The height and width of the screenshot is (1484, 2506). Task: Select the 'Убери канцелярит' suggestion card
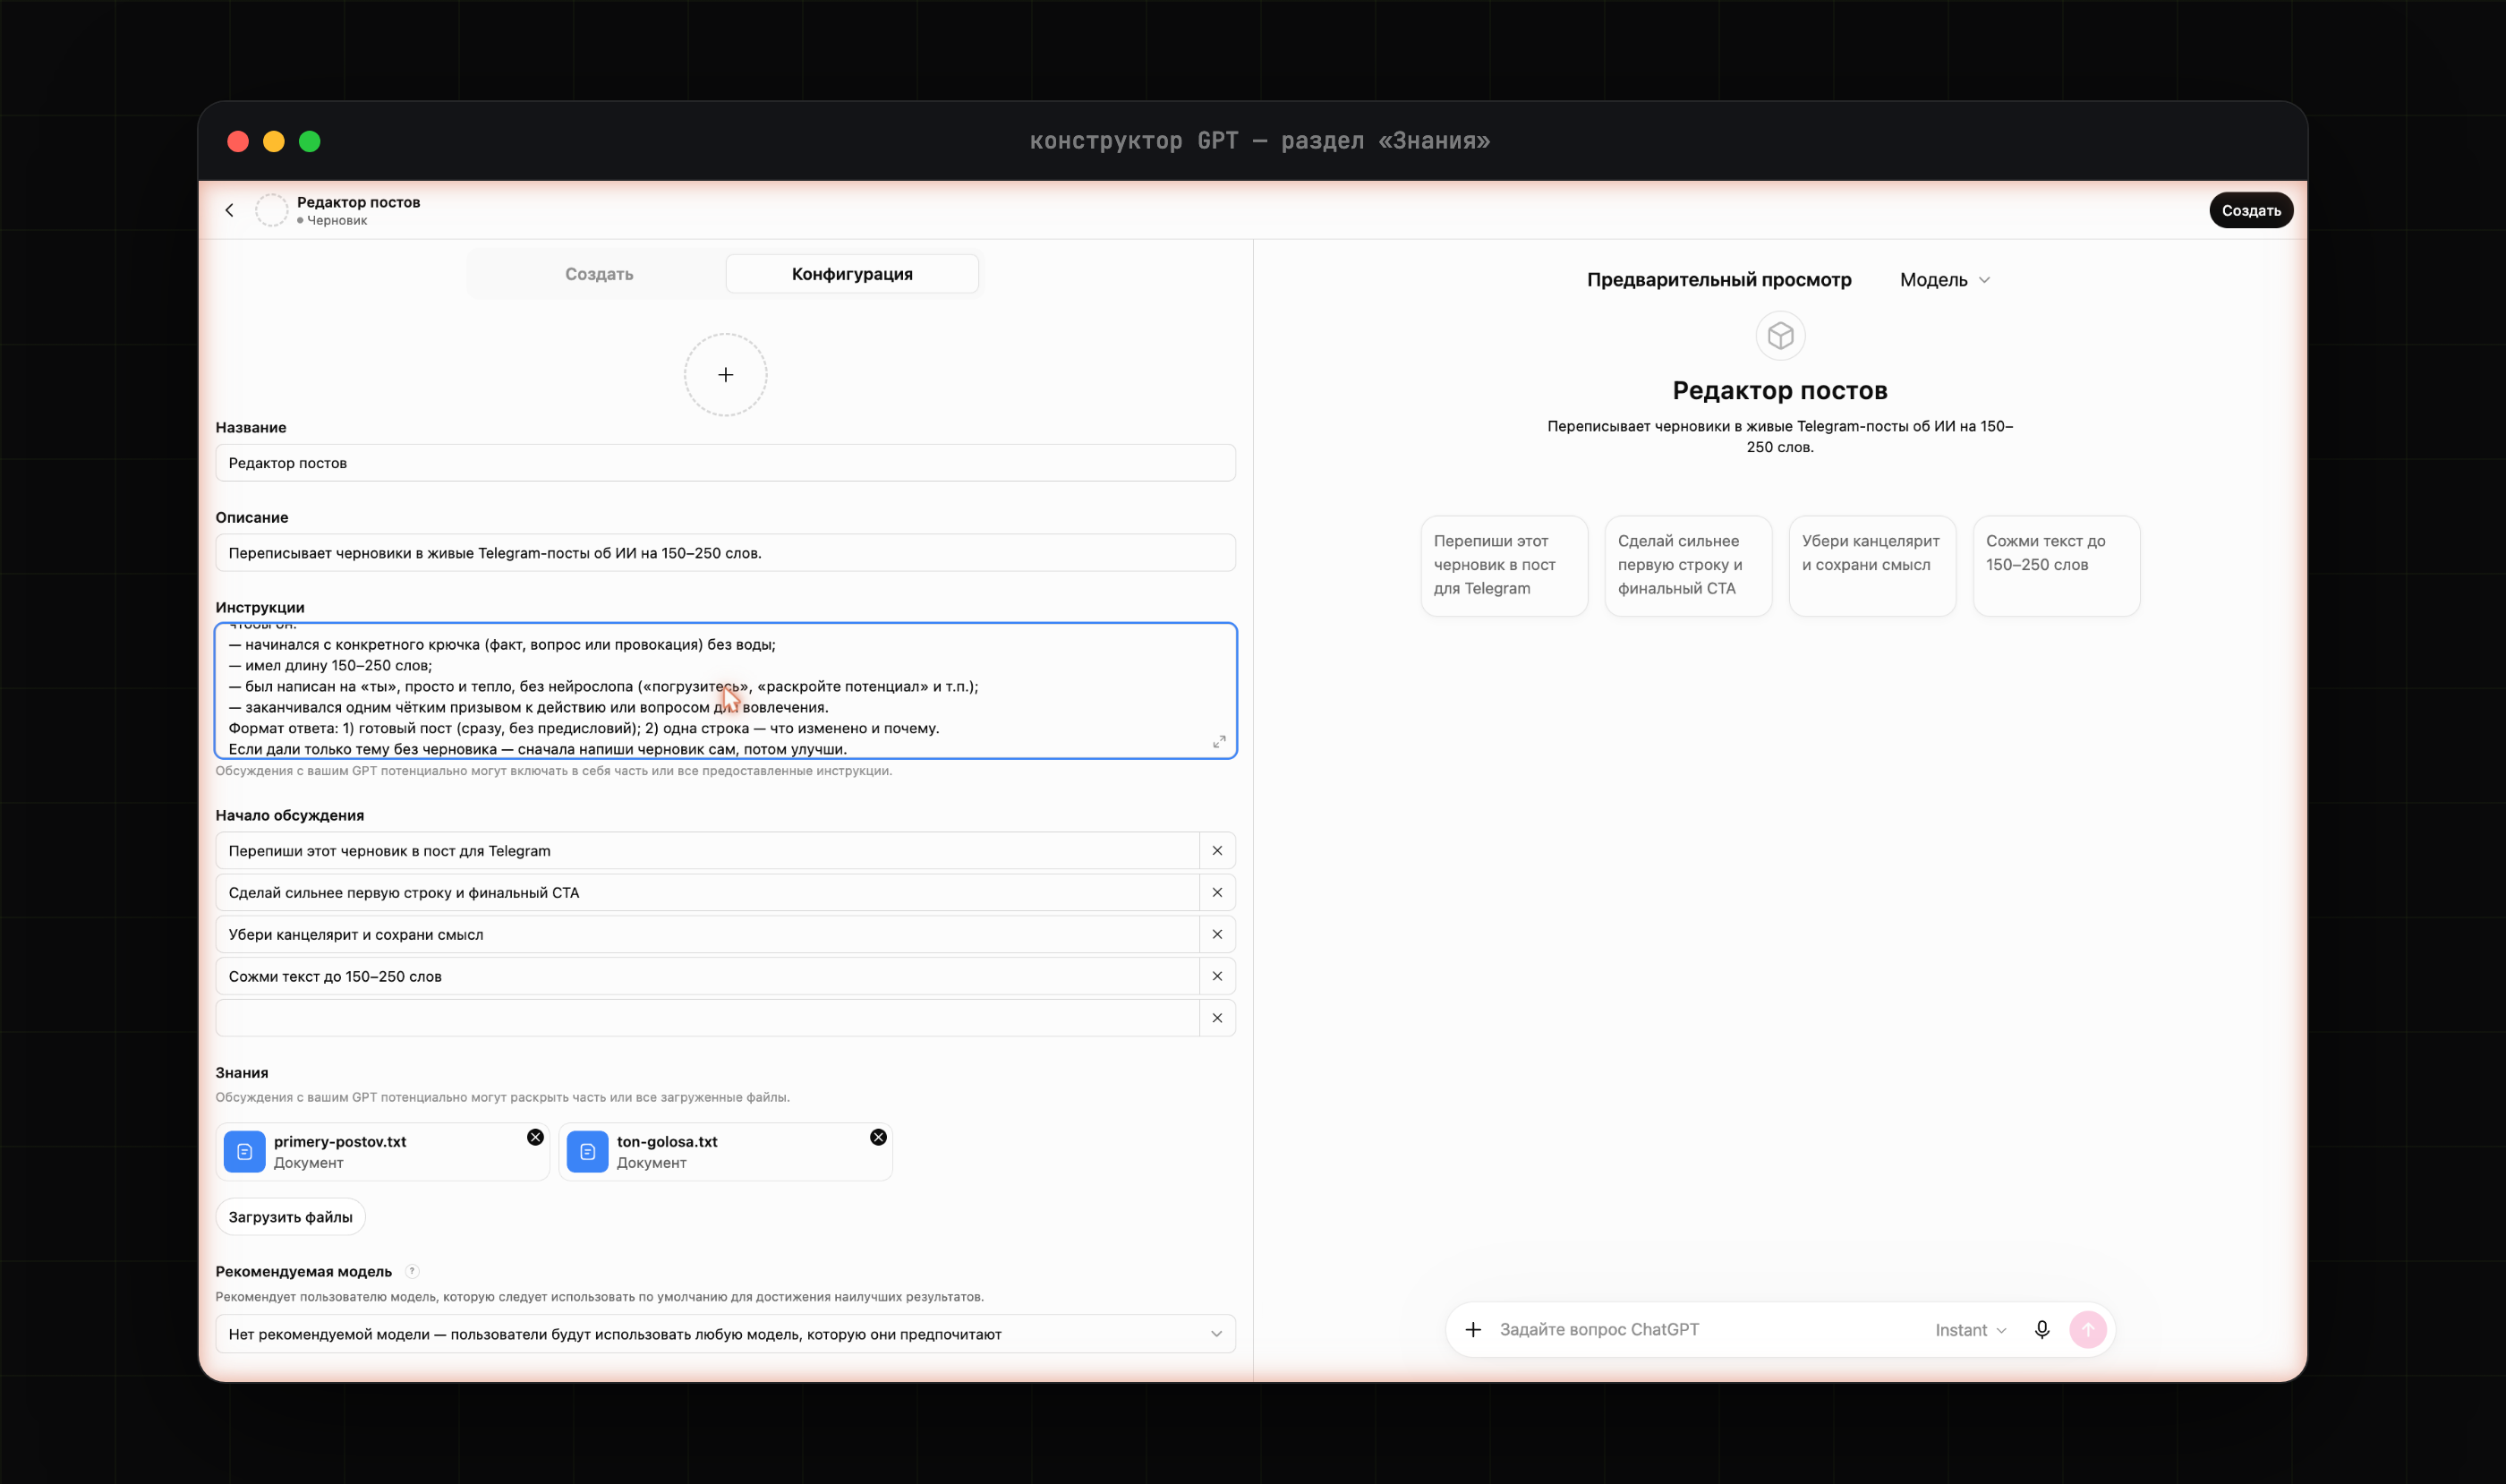click(x=1872, y=566)
